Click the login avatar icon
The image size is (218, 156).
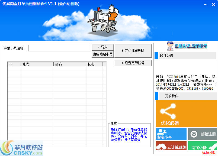tap(170, 46)
